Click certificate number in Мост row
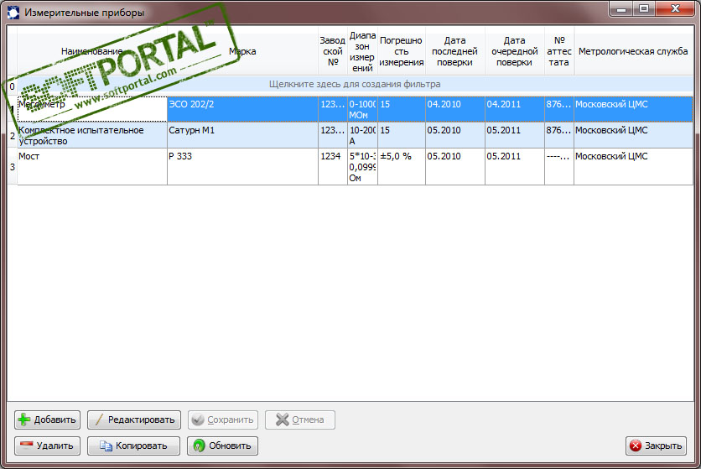This screenshot has height=469, width=701. click(559, 166)
